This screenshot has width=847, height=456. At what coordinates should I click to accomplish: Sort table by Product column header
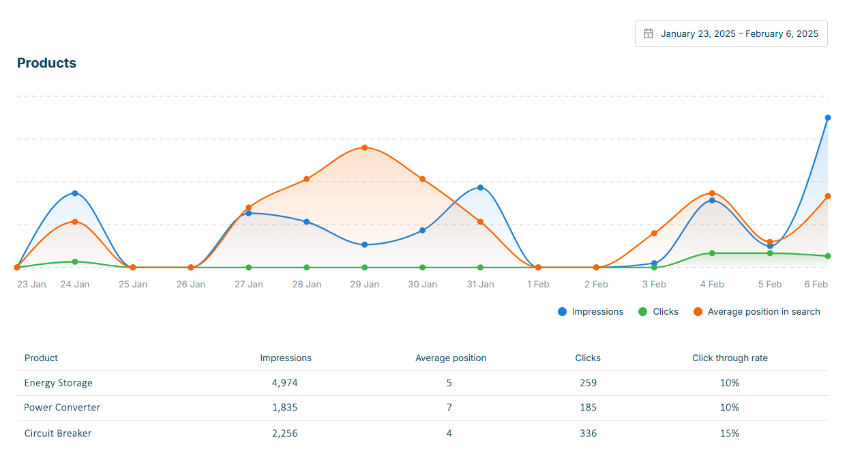(41, 358)
